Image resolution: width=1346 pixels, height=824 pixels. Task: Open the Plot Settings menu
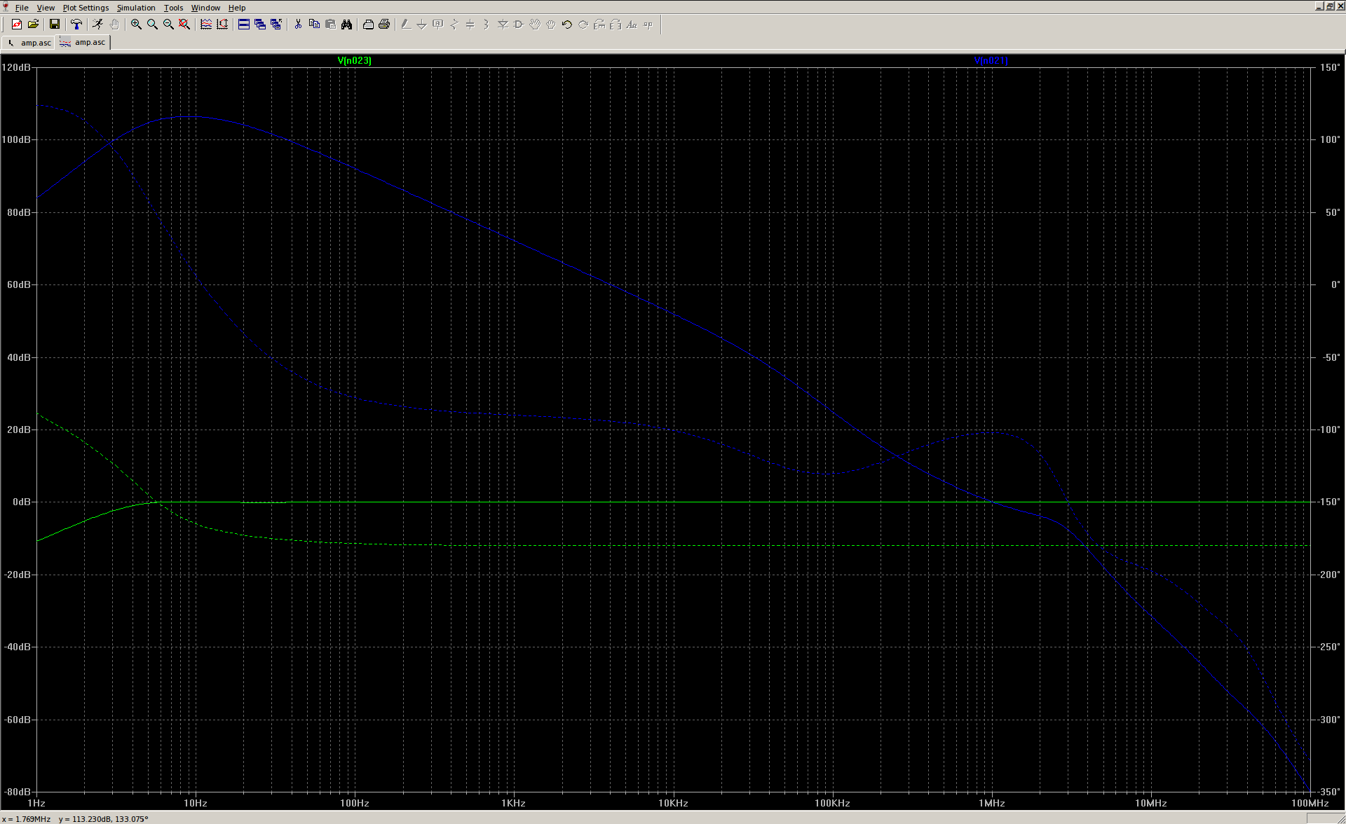[x=86, y=8]
